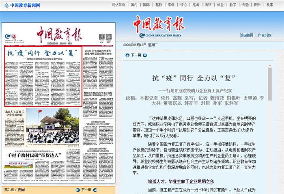Click the China Education Daily masthead logo
Image resolution: width=284 pixels, height=194 pixels.
tap(159, 26)
